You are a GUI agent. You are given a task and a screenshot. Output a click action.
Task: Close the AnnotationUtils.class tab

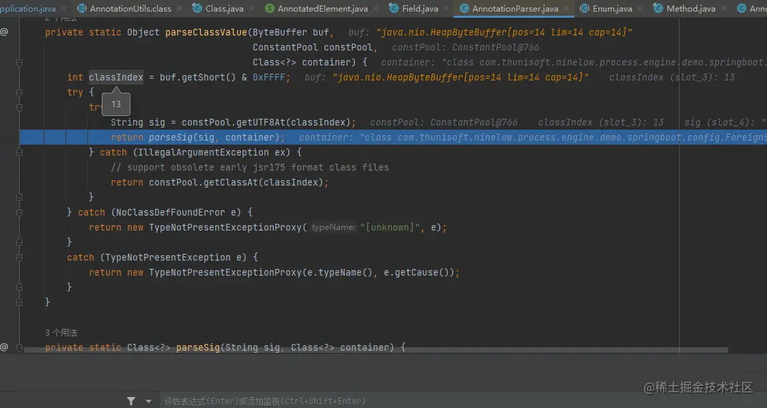click(x=179, y=8)
